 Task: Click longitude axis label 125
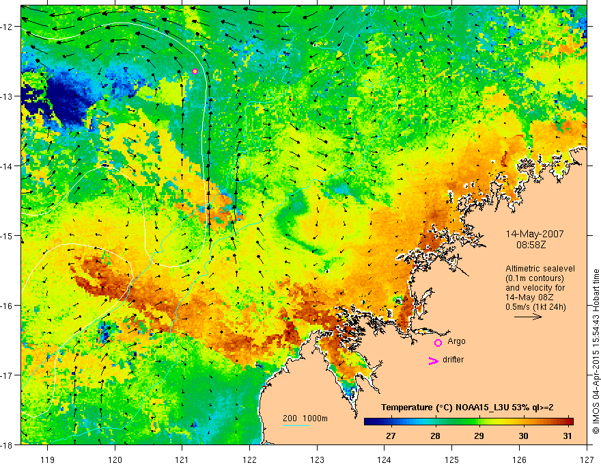click(452, 460)
